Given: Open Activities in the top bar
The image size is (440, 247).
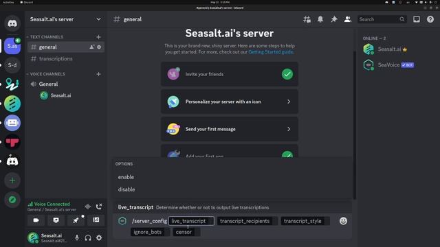Looking at the screenshot, I should click(x=8, y=2).
